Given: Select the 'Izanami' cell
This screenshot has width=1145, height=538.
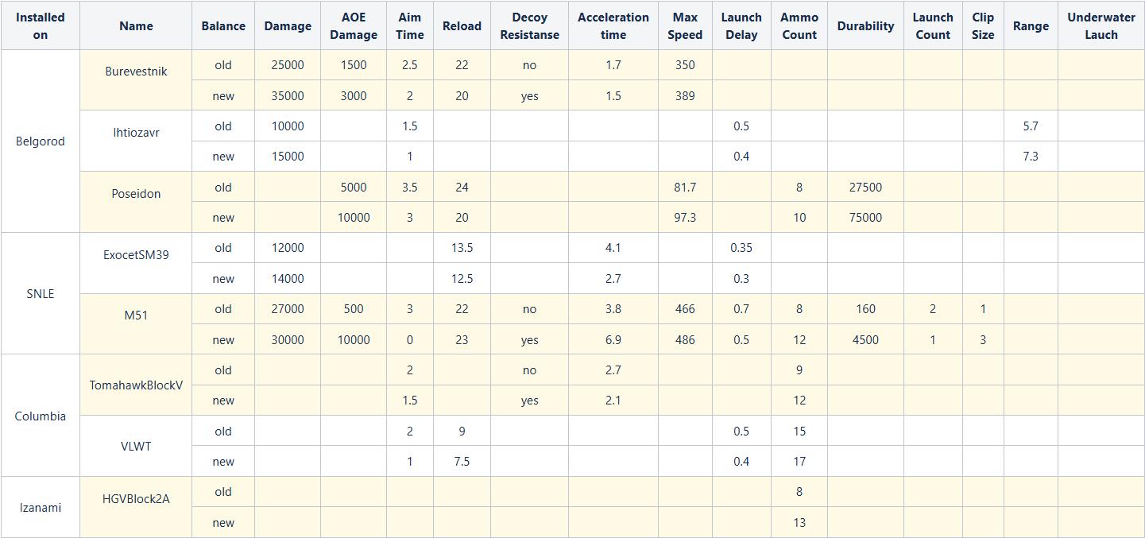Looking at the screenshot, I should [41, 507].
